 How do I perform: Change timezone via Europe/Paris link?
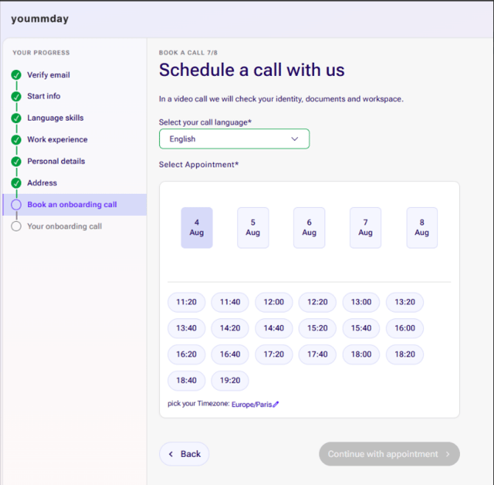point(251,405)
